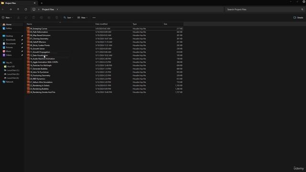Open the 04_Sweeping Curves Houdini file
Viewport: 306px width, 172px height.
coord(105,29)
